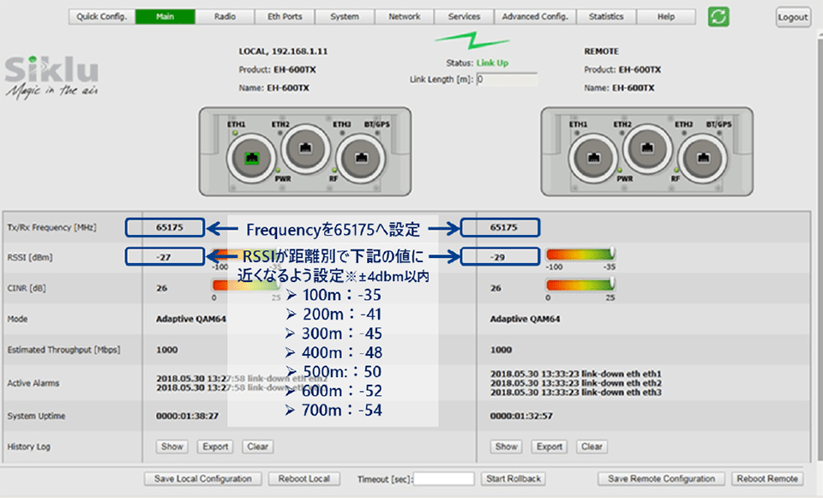Click the Reboot Remote button

(767, 478)
